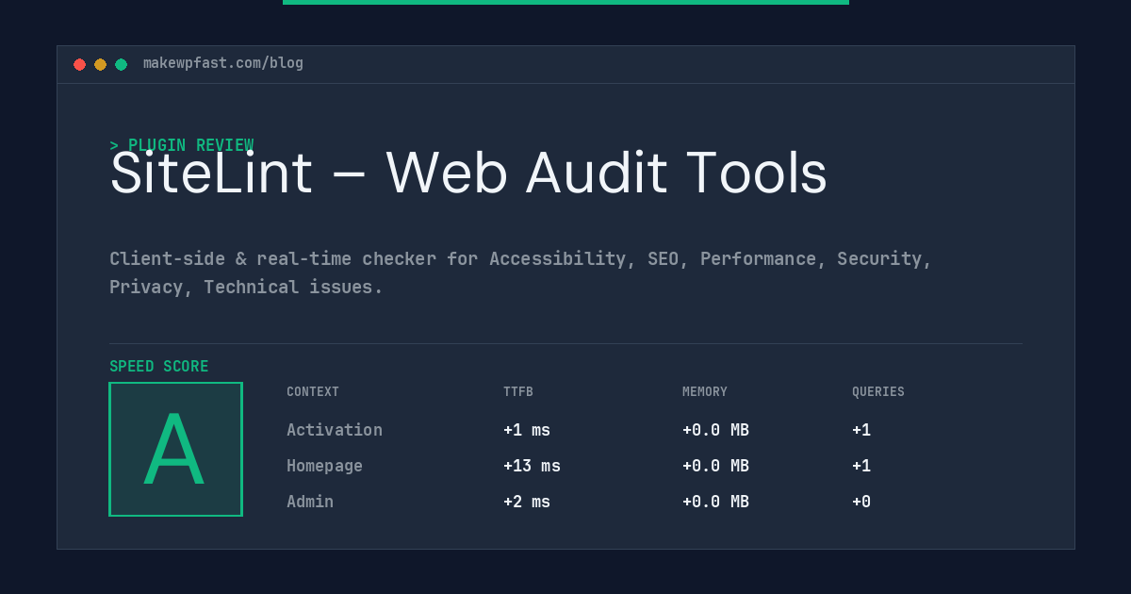Click the QUERIES column header
Image resolution: width=1131 pixels, height=594 pixels.
pos(878,392)
